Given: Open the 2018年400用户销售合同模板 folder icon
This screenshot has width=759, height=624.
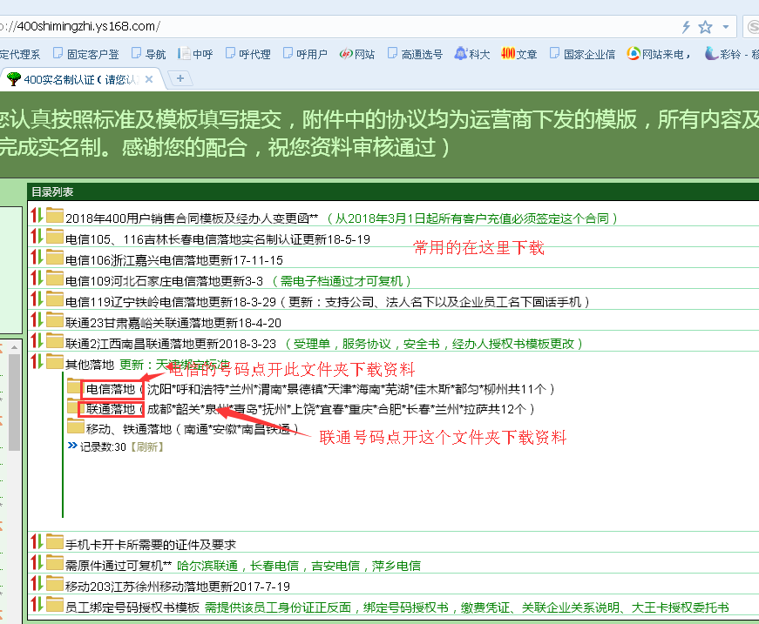Looking at the screenshot, I should coord(55,217).
